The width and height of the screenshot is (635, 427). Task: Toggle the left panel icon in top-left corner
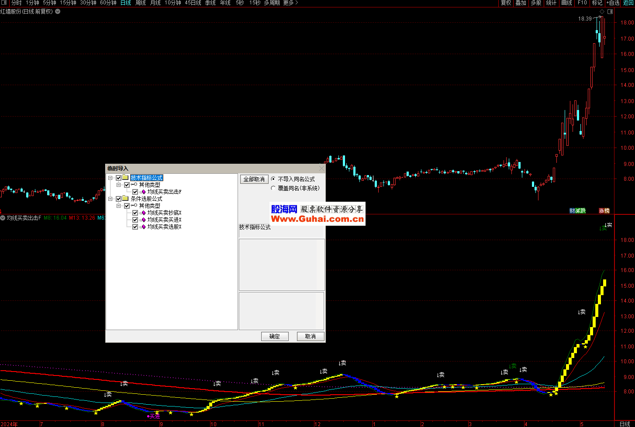coord(3,3)
